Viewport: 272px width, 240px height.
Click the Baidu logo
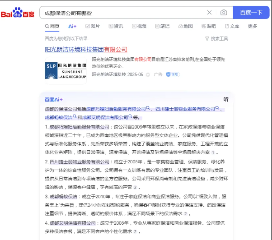(x=17, y=13)
